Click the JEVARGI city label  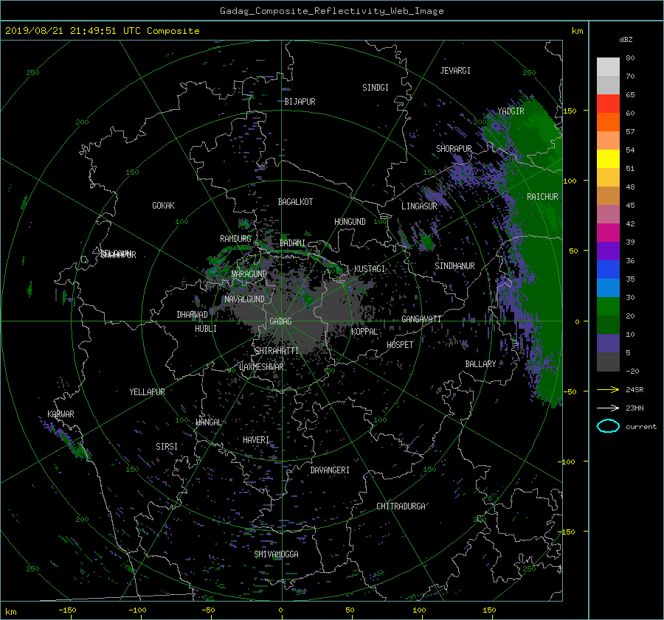click(455, 71)
